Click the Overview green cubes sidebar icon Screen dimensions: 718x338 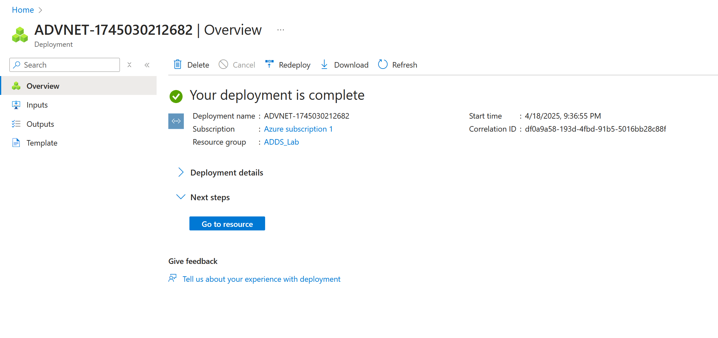pos(16,86)
